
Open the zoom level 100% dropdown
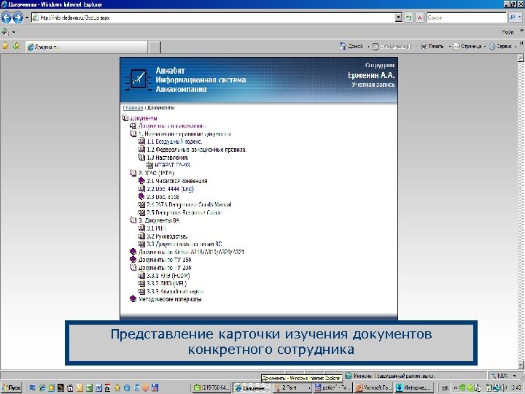click(x=515, y=376)
